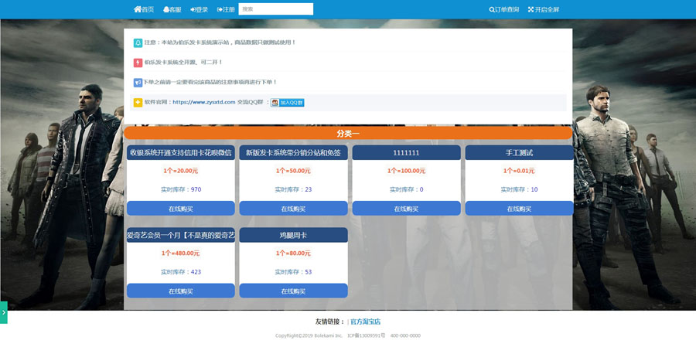Click the price 1个=100.00元
Viewport: 696px width, 347px height.
tap(406, 171)
